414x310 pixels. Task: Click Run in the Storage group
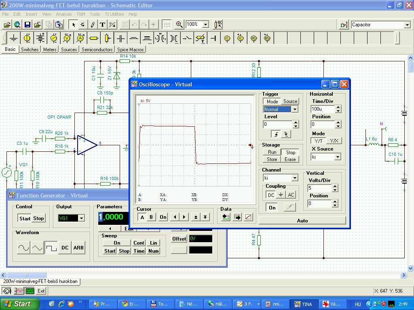click(x=272, y=152)
